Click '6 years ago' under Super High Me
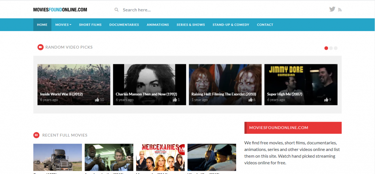 point(276,100)
